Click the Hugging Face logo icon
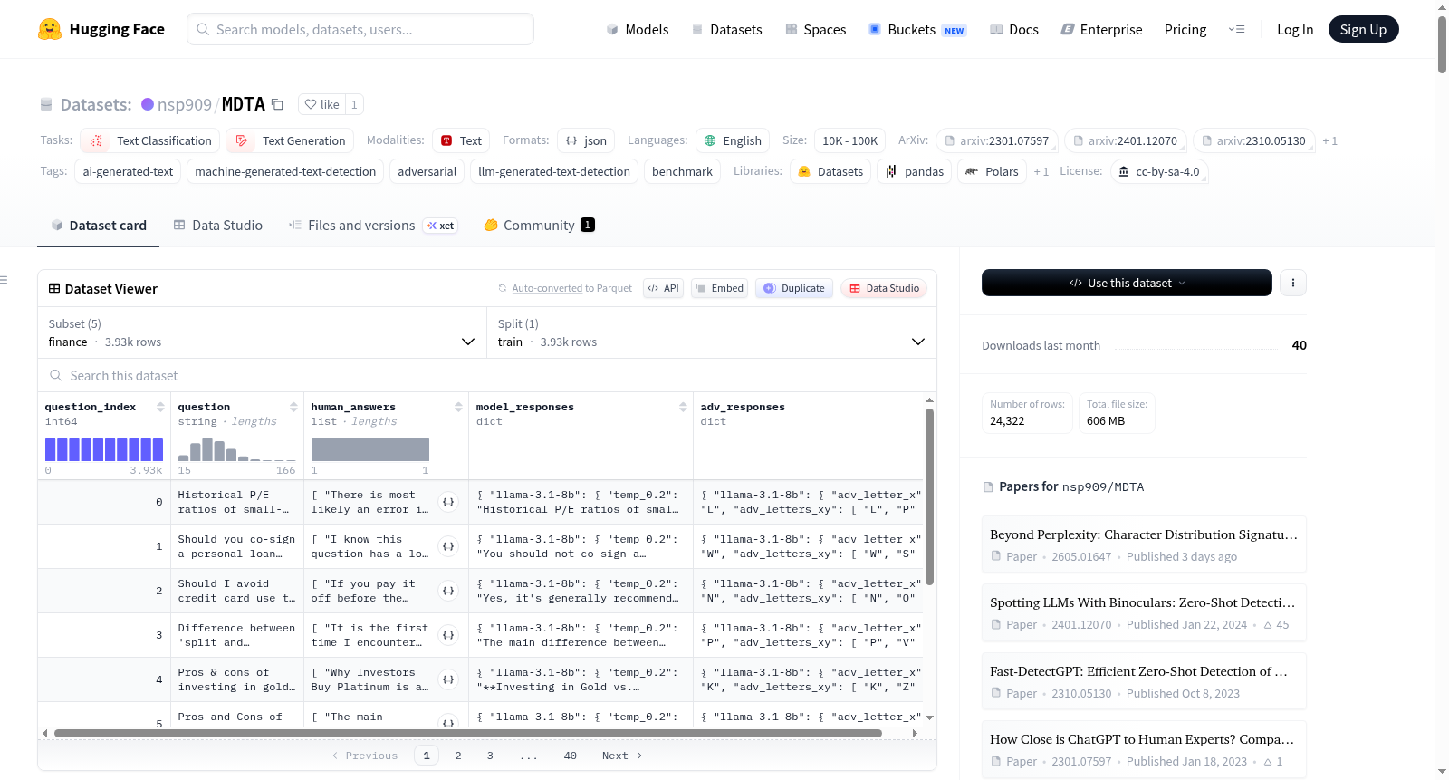The width and height of the screenshot is (1449, 780). 50,29
